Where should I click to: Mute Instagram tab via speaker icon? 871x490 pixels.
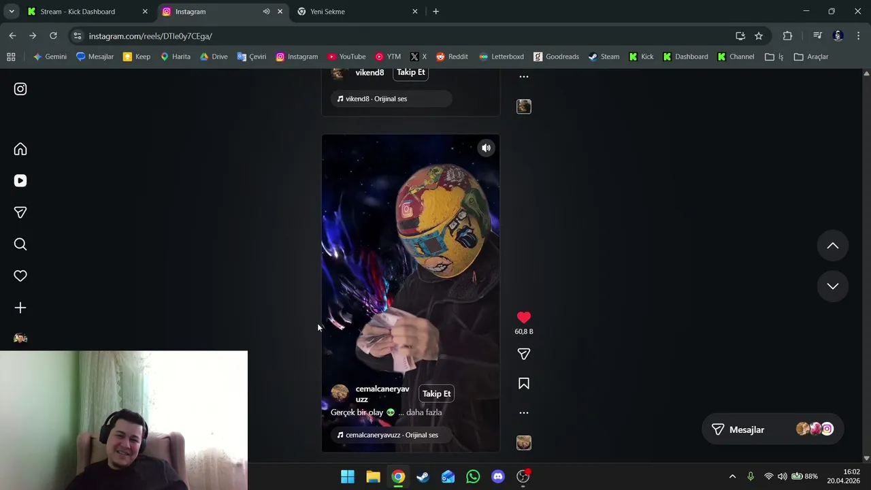[x=266, y=12]
